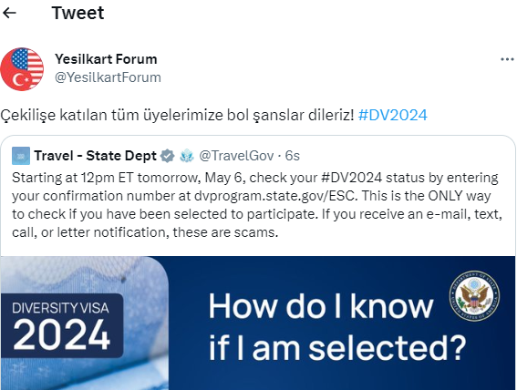
Task: Open the Diversity Visa 2024 image
Action: coord(258,323)
